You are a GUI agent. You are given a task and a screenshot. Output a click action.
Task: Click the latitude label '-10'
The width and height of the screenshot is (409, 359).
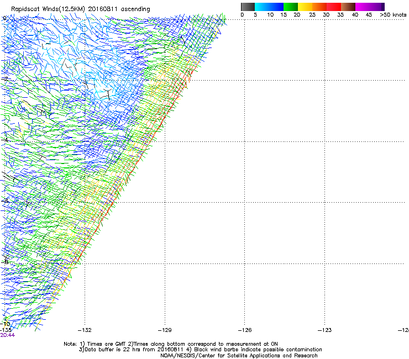click(5, 324)
